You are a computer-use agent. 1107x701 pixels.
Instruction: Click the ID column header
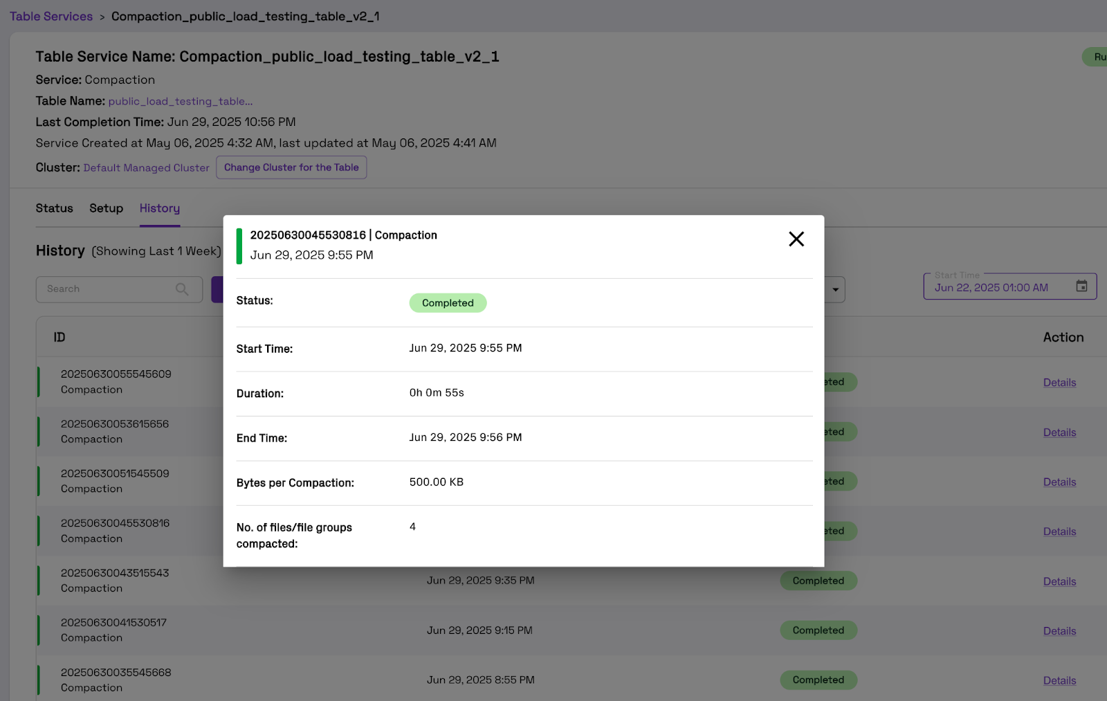pyautogui.click(x=60, y=338)
